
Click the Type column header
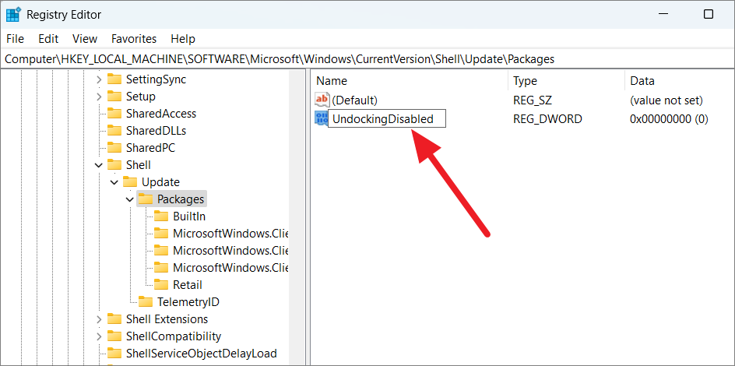coord(525,81)
